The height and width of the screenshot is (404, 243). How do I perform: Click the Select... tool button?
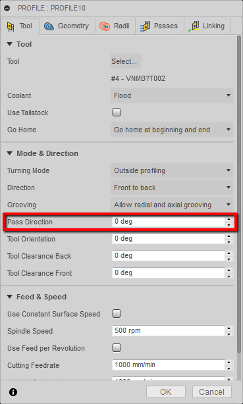point(125,61)
